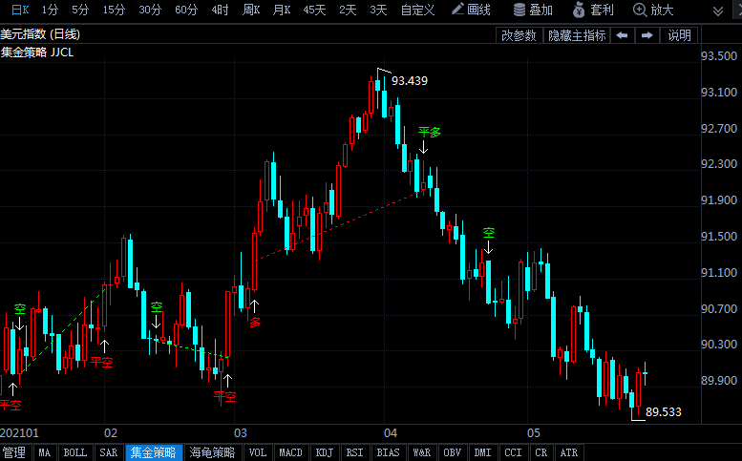This screenshot has height=461, width=742.
Task: Open the 叠加 overlay tool
Action: coord(533,10)
